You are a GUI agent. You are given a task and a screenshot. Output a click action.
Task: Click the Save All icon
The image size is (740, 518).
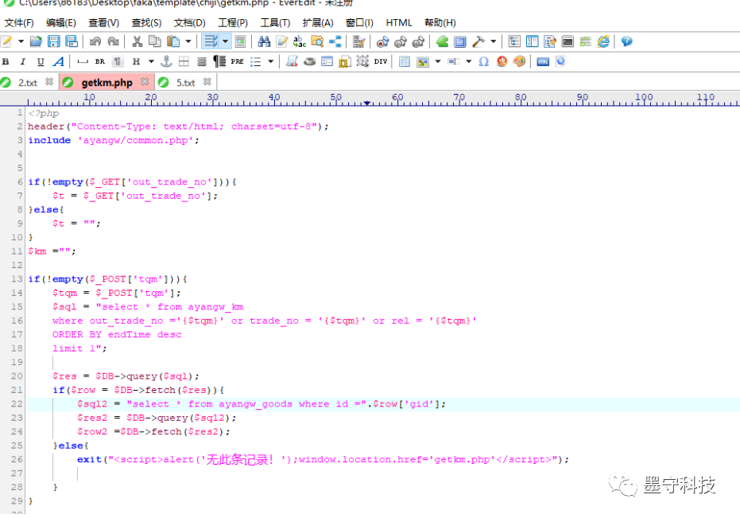click(72, 41)
